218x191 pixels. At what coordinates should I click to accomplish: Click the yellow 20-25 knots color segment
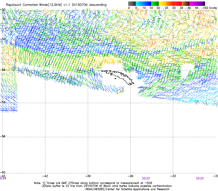click(163, 4)
